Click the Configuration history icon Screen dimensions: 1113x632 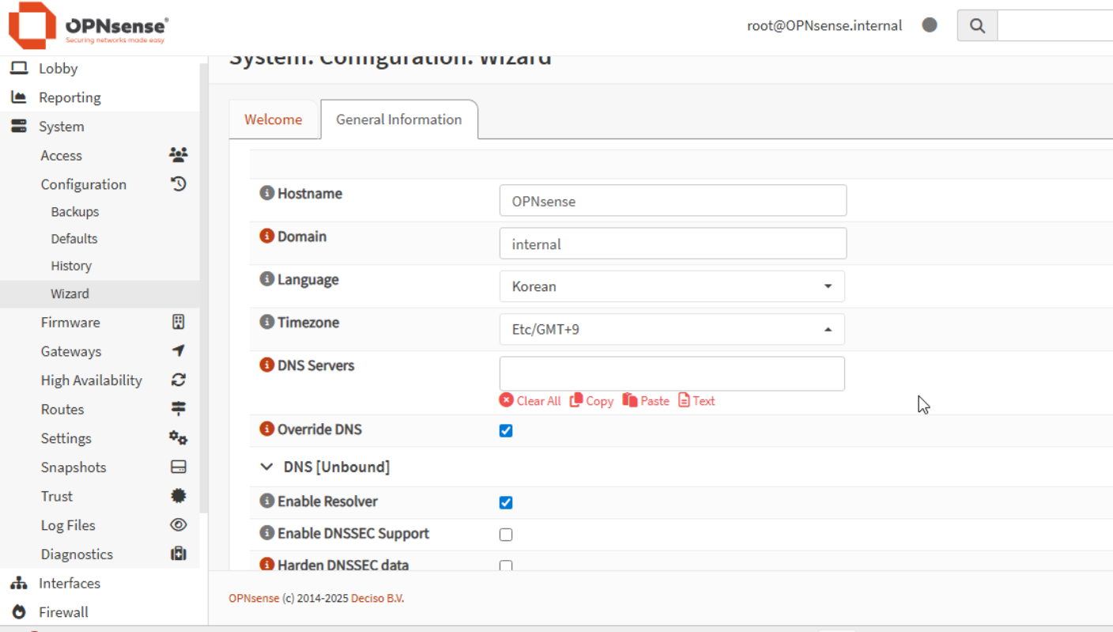tap(179, 184)
